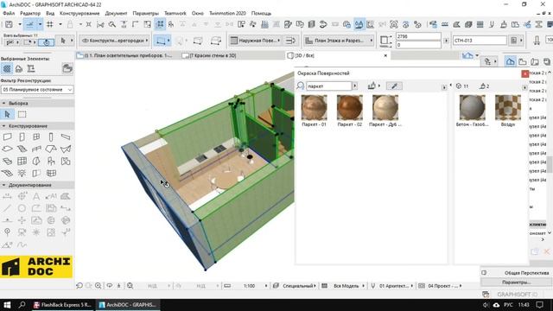This screenshot has width=553, height=311.
Task: Select the Arrow selection tool
Action: tap(8, 114)
